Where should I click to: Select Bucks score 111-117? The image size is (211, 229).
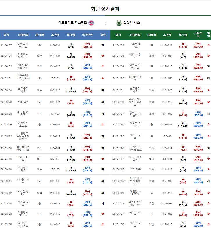click(x=167, y=169)
